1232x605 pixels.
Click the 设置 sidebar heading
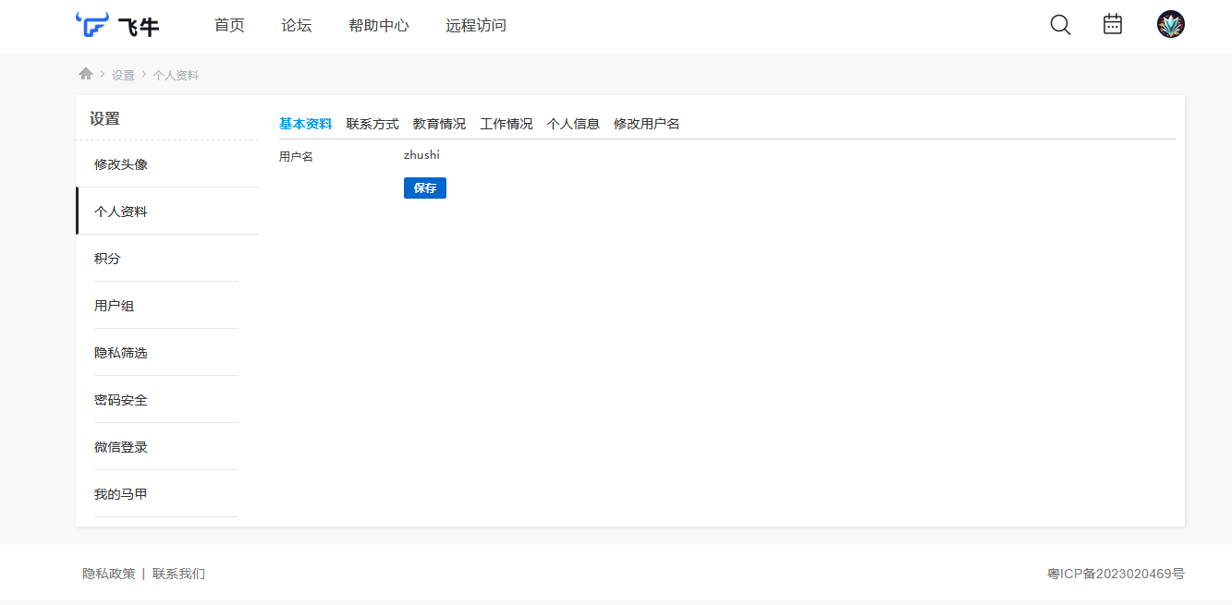104,118
